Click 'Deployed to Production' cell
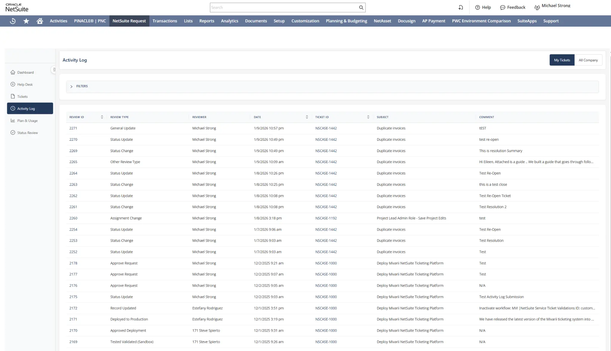Screen dimensions: 611x351 click(x=129, y=319)
